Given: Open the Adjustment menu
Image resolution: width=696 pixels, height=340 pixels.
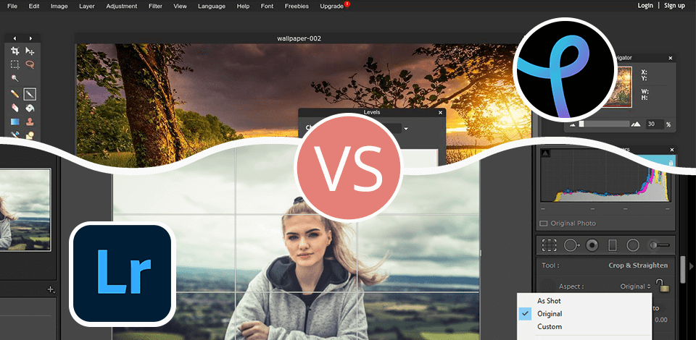Looking at the screenshot, I should [x=122, y=7].
